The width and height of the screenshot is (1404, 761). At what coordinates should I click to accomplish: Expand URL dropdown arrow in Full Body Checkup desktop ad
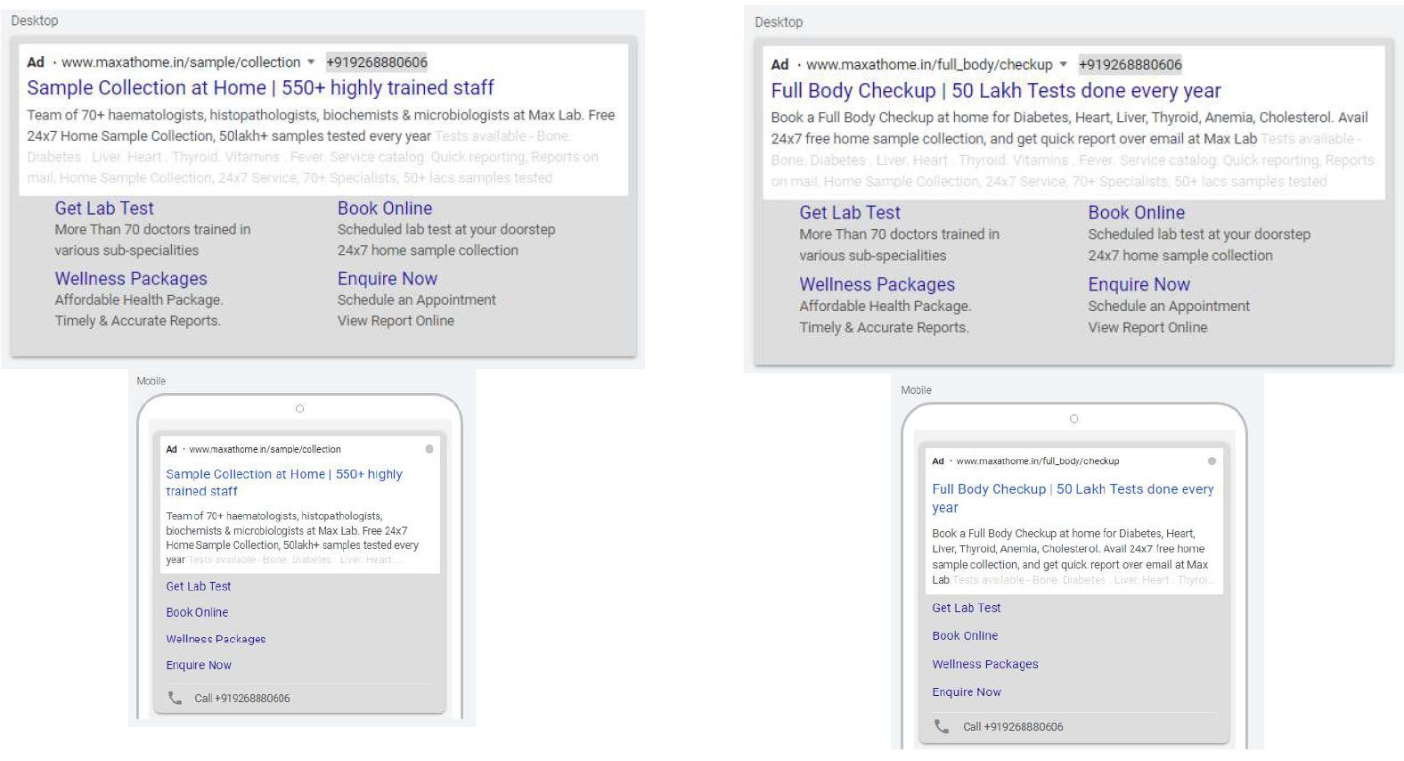pos(1063,64)
